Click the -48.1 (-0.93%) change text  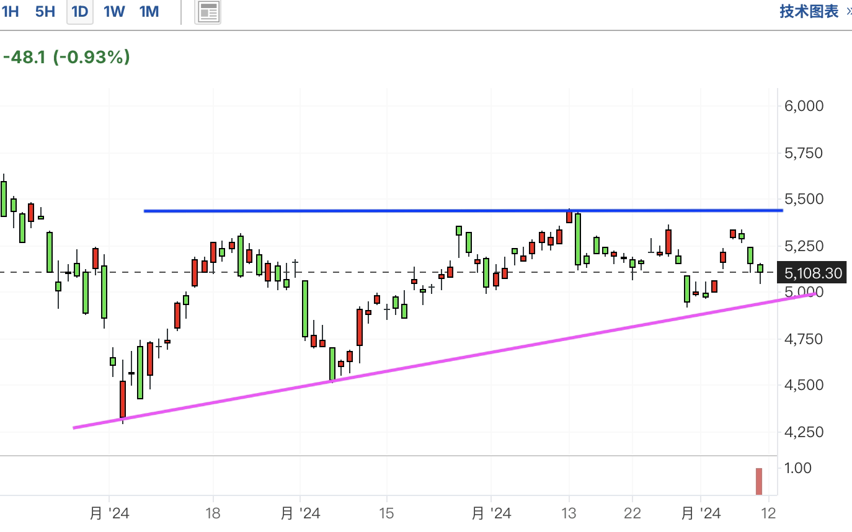66,57
